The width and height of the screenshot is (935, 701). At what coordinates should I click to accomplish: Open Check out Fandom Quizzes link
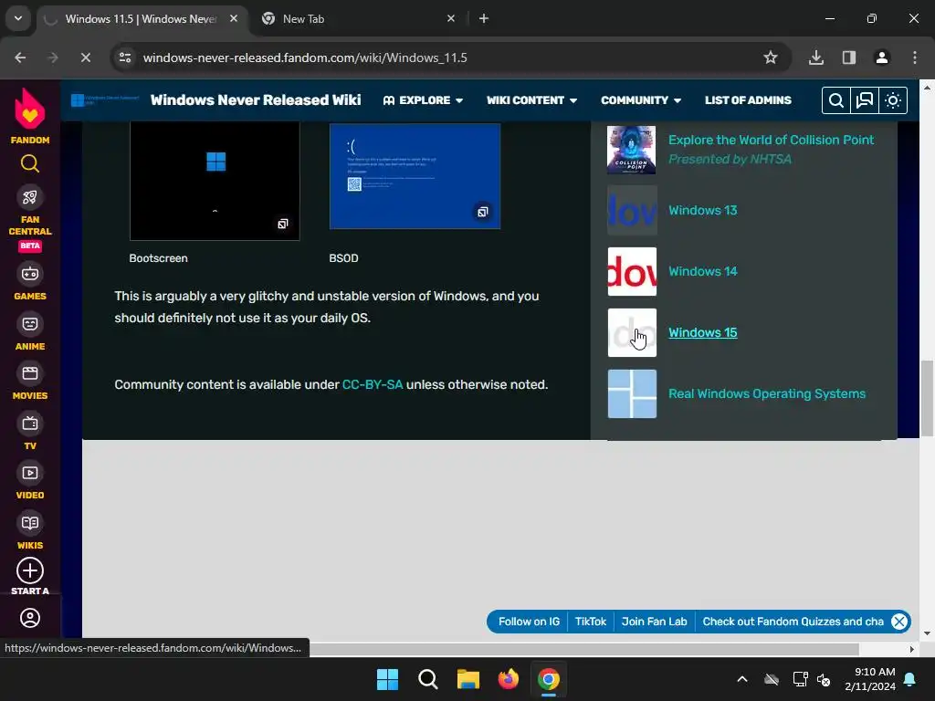pos(793,622)
